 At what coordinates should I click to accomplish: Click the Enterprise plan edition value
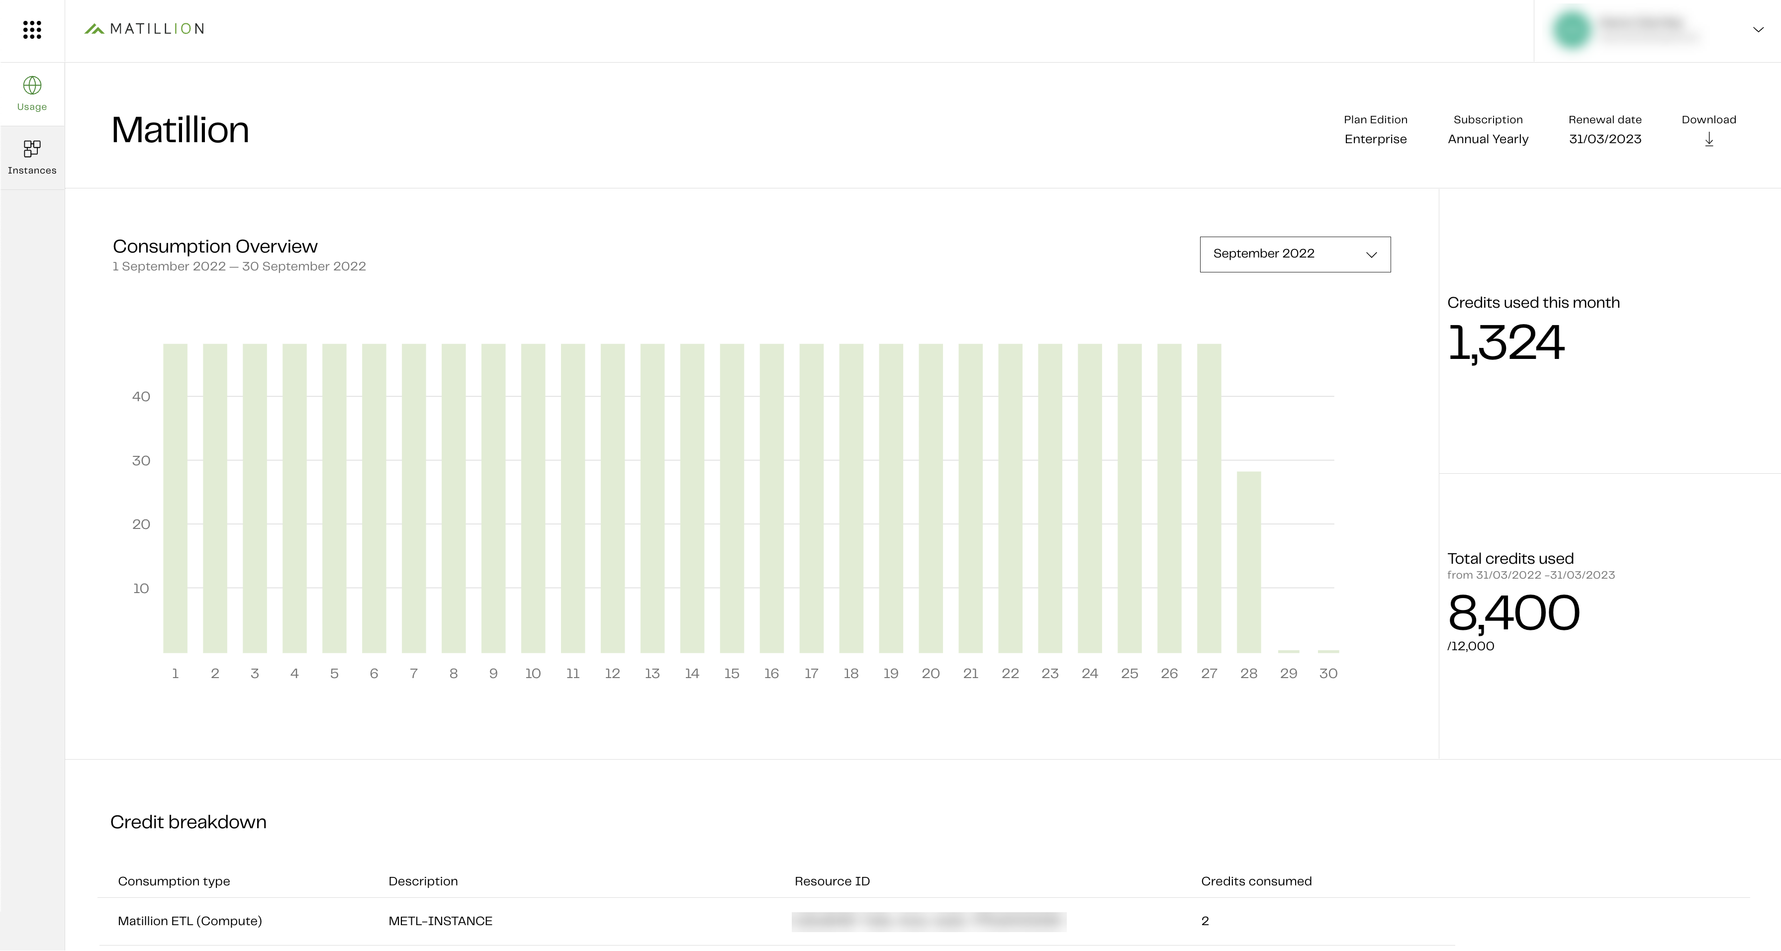[x=1375, y=139]
